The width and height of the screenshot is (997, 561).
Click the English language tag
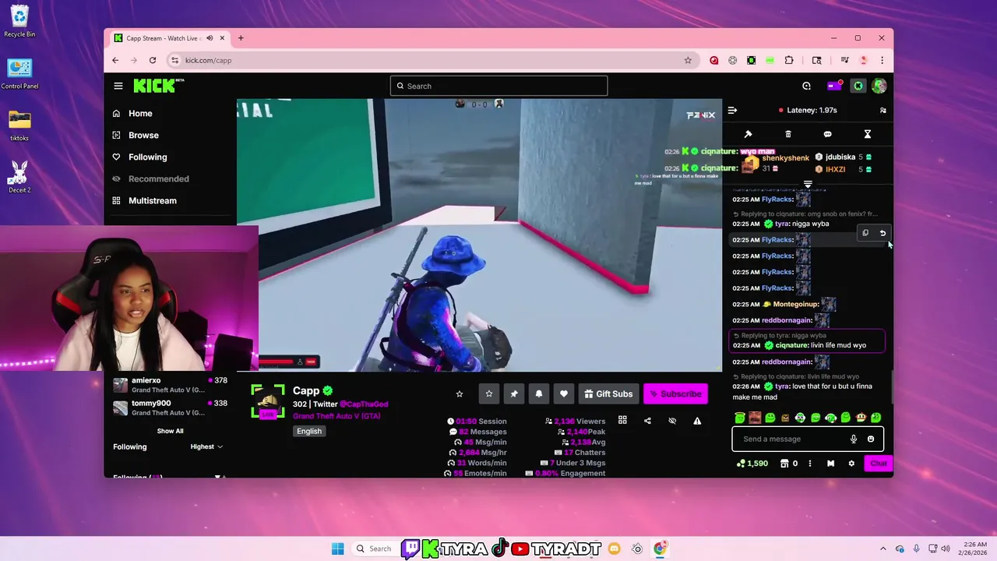(309, 431)
